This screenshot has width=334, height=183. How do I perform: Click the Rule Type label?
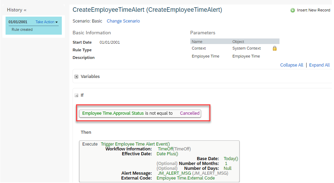[82, 50]
